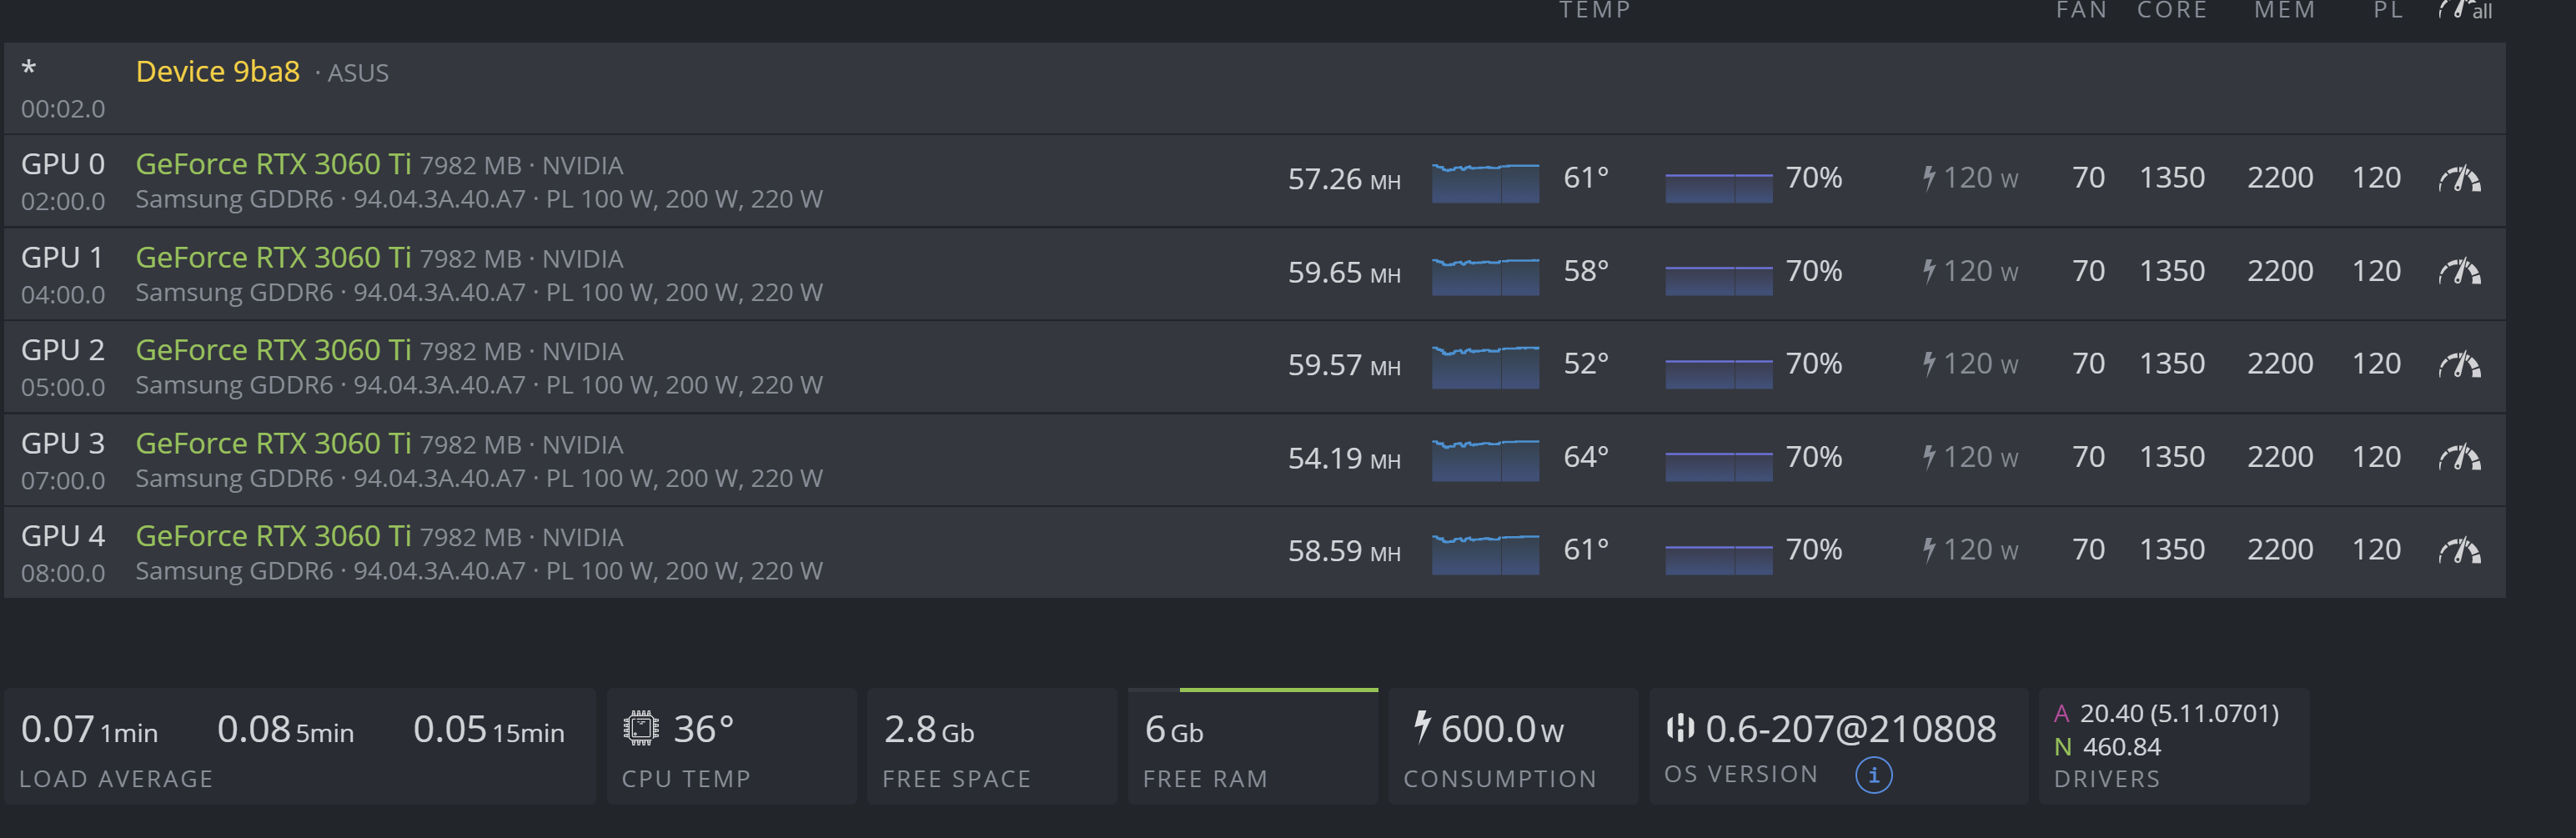The image size is (2576, 838).
Task: Click the tuning gauge icon for GPU 4
Action: (x=2459, y=551)
